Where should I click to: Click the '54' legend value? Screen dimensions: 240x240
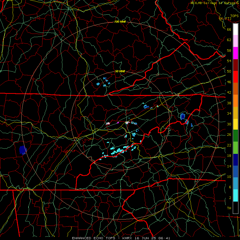coord(229,61)
